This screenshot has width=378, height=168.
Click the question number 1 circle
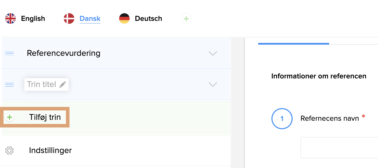point(282,119)
